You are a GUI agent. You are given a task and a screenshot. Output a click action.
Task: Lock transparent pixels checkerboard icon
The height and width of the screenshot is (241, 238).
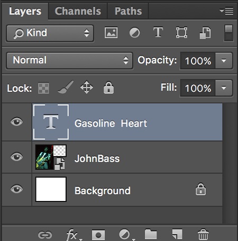tap(43, 88)
